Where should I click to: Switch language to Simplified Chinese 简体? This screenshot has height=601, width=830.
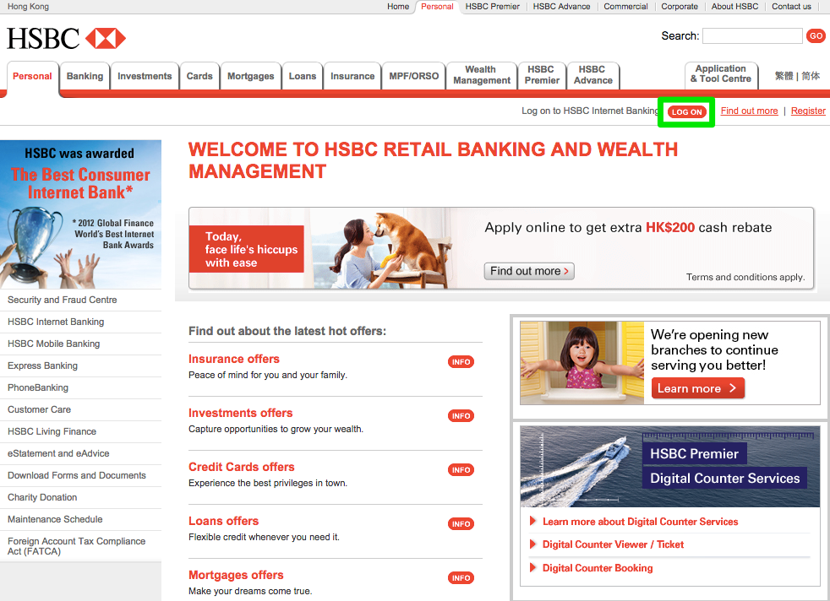point(811,76)
